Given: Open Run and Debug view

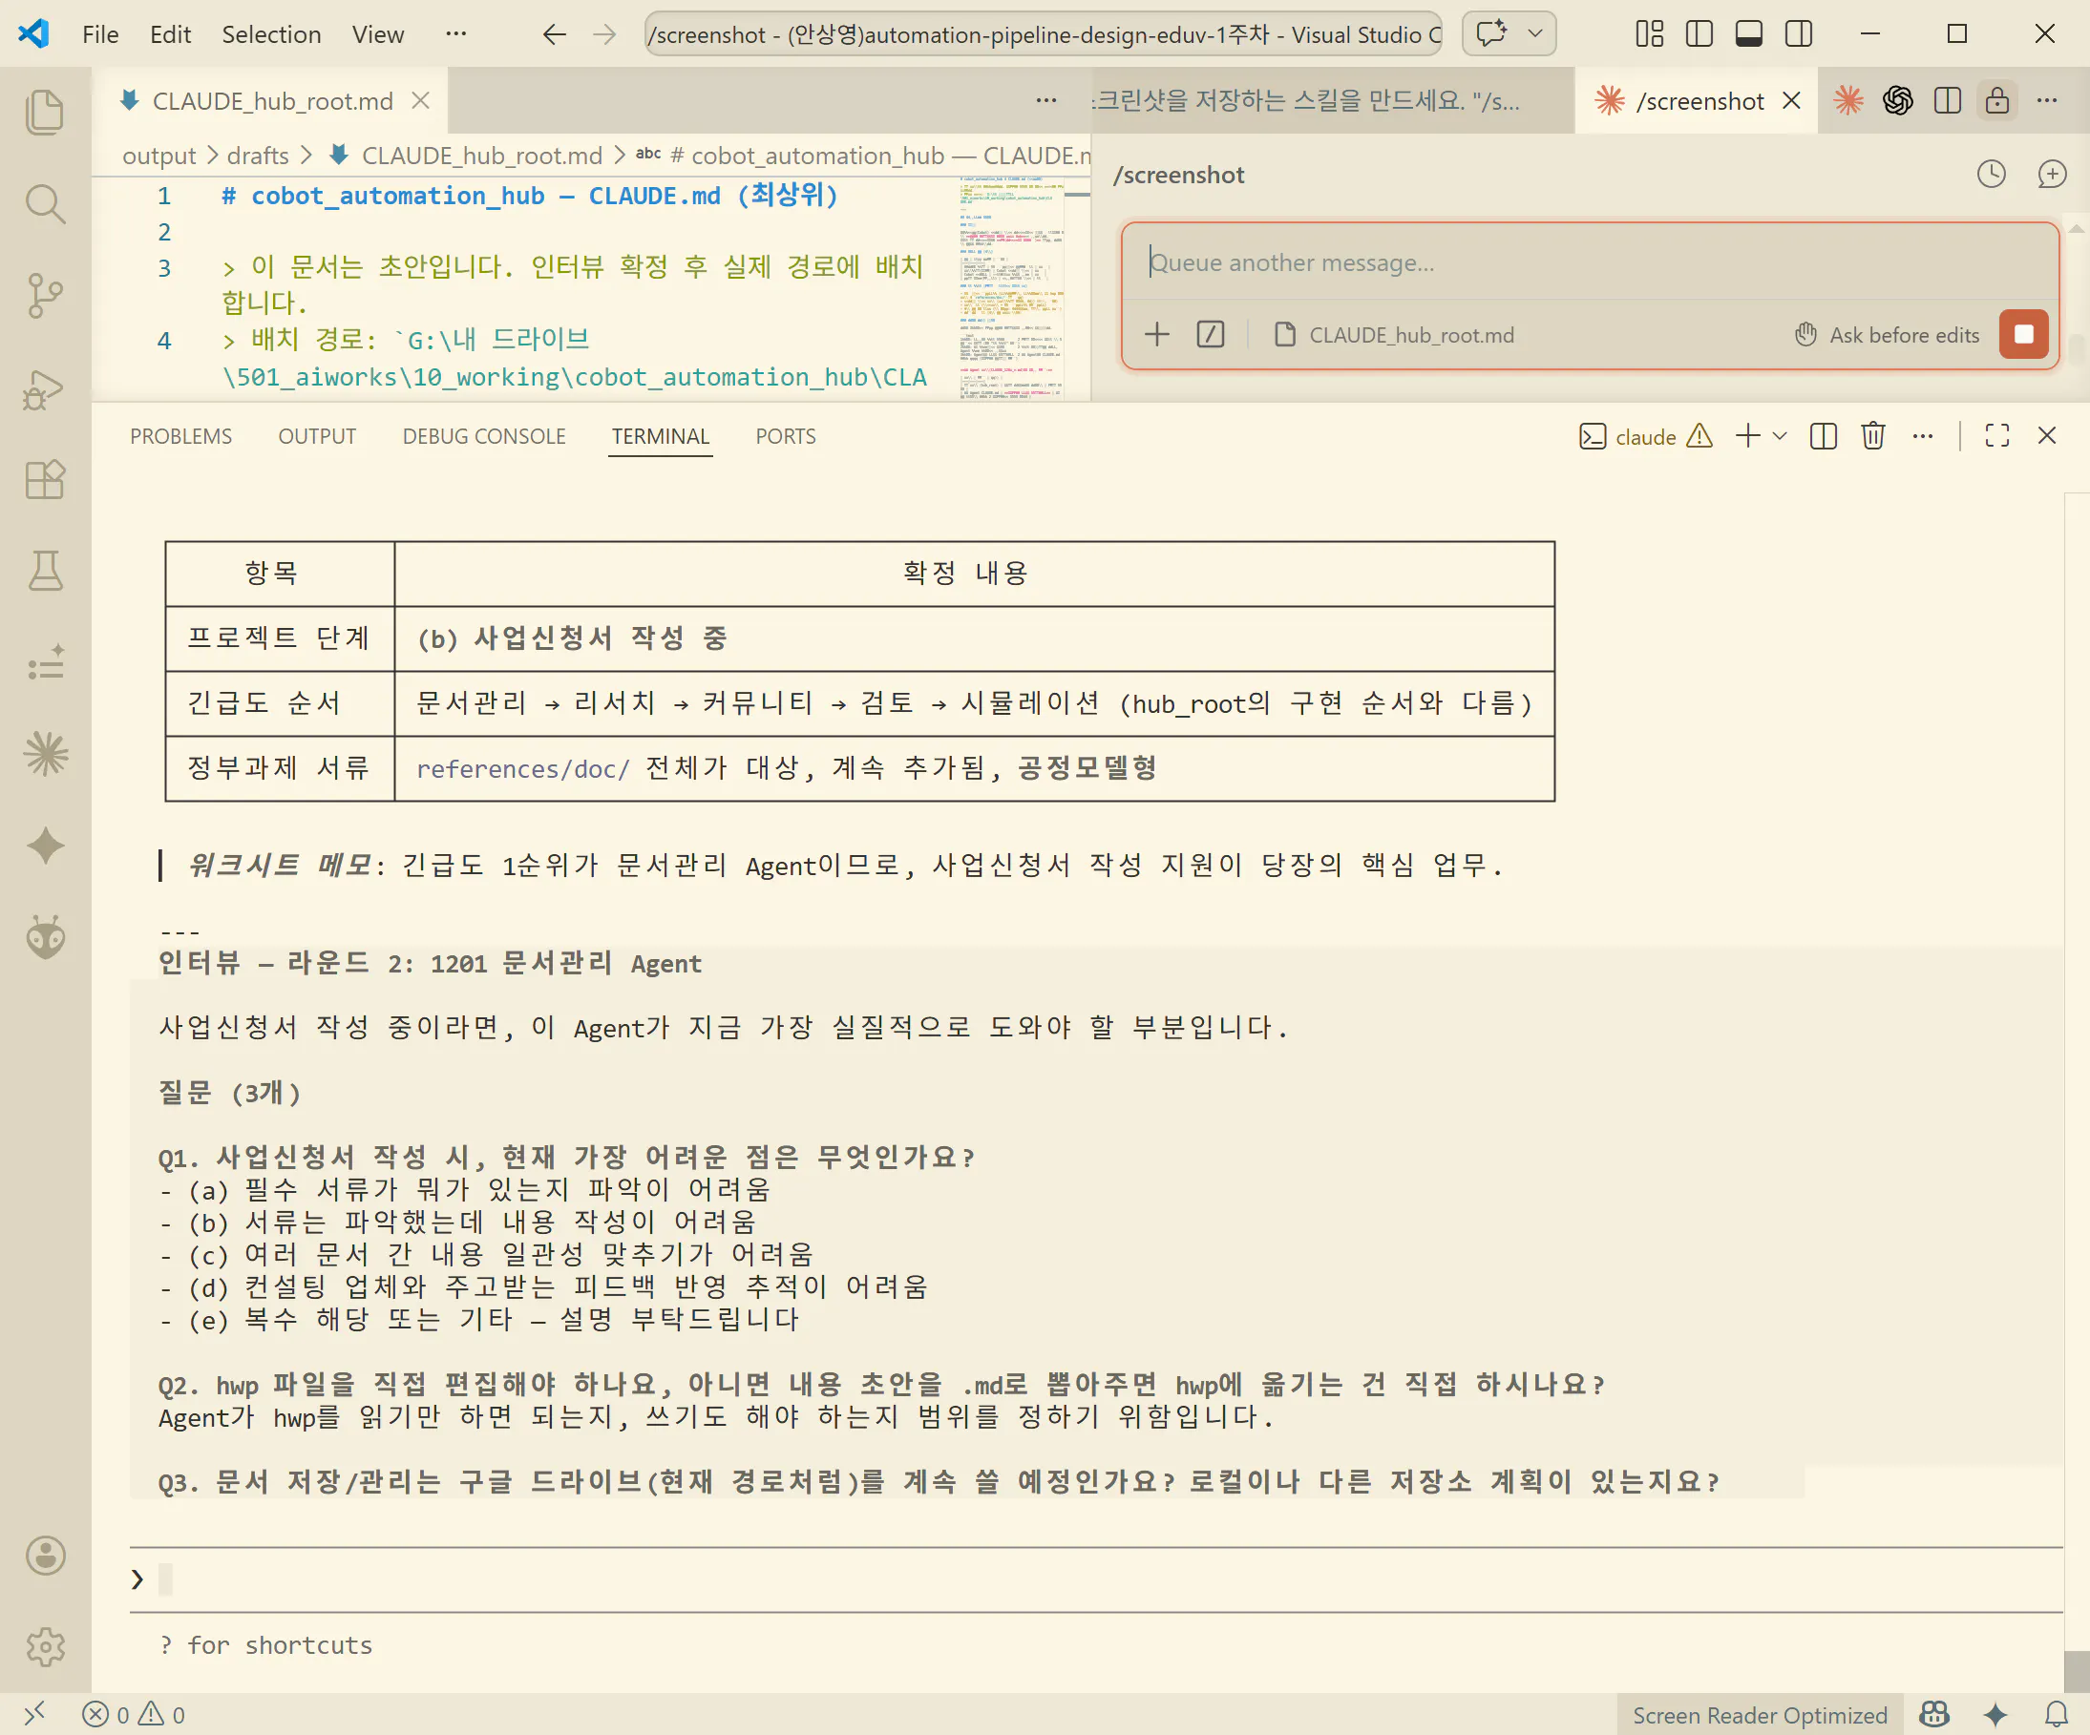Looking at the screenshot, I should 45,389.
